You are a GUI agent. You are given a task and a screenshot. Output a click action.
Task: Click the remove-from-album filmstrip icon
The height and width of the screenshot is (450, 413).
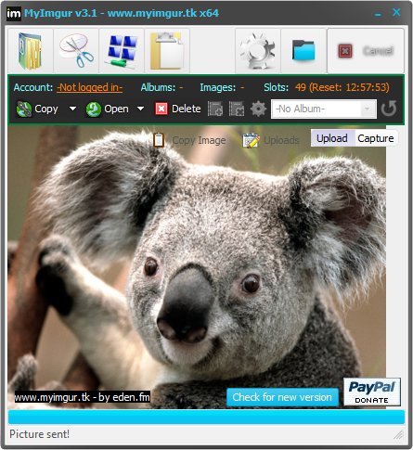(237, 109)
